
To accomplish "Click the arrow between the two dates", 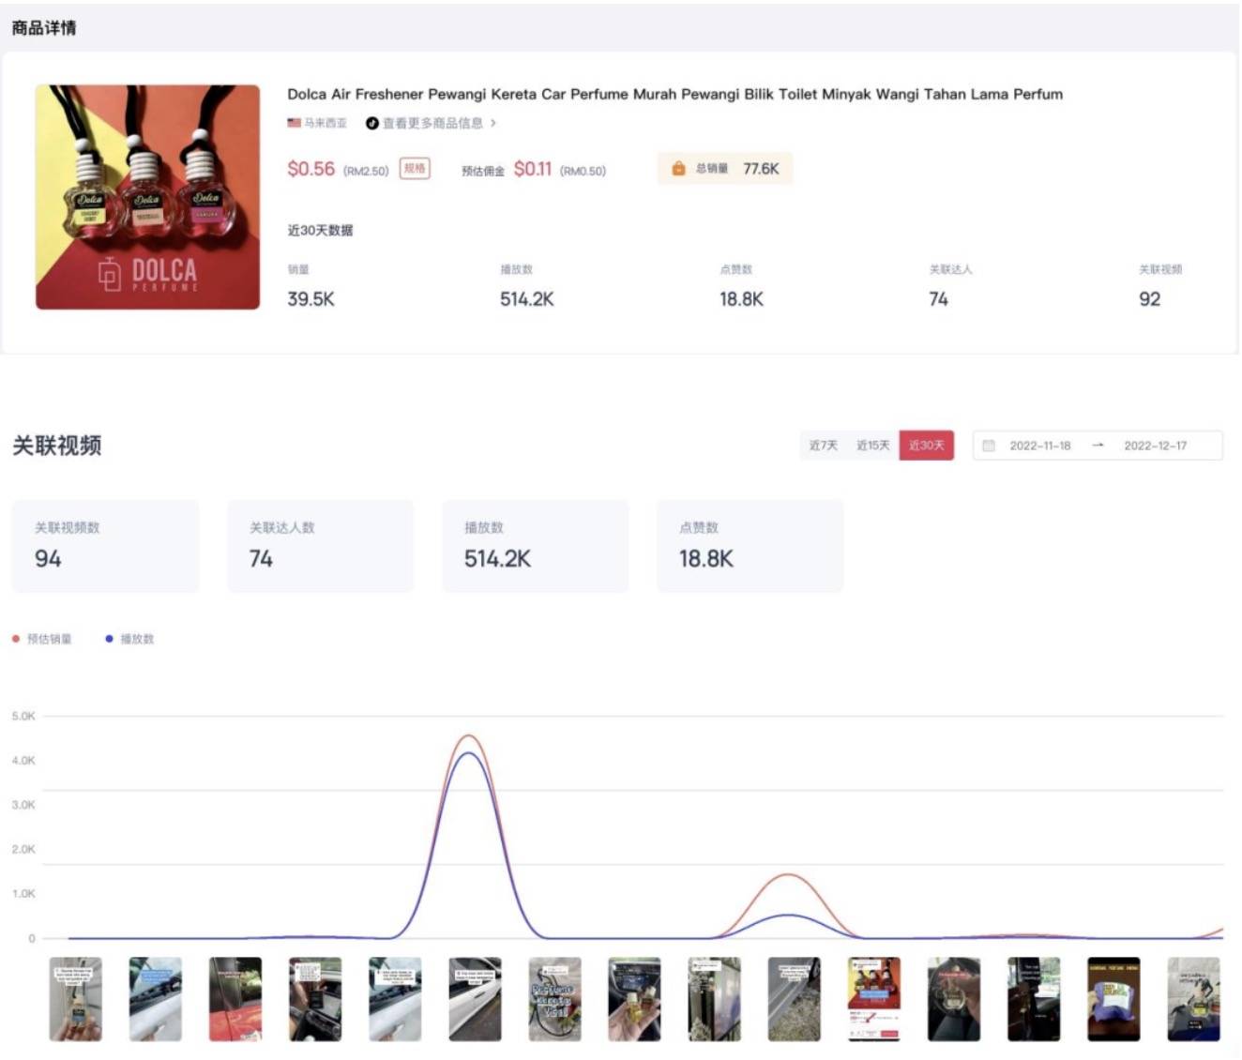I will pyautogui.click(x=1098, y=446).
